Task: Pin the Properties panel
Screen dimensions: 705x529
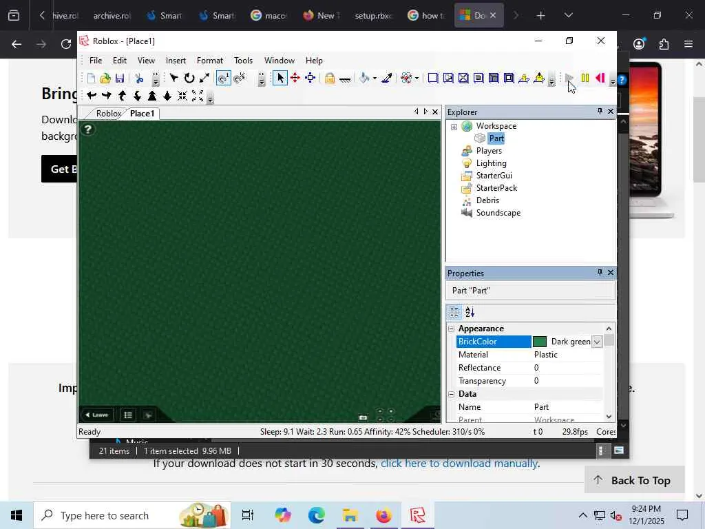Action: 600,272
